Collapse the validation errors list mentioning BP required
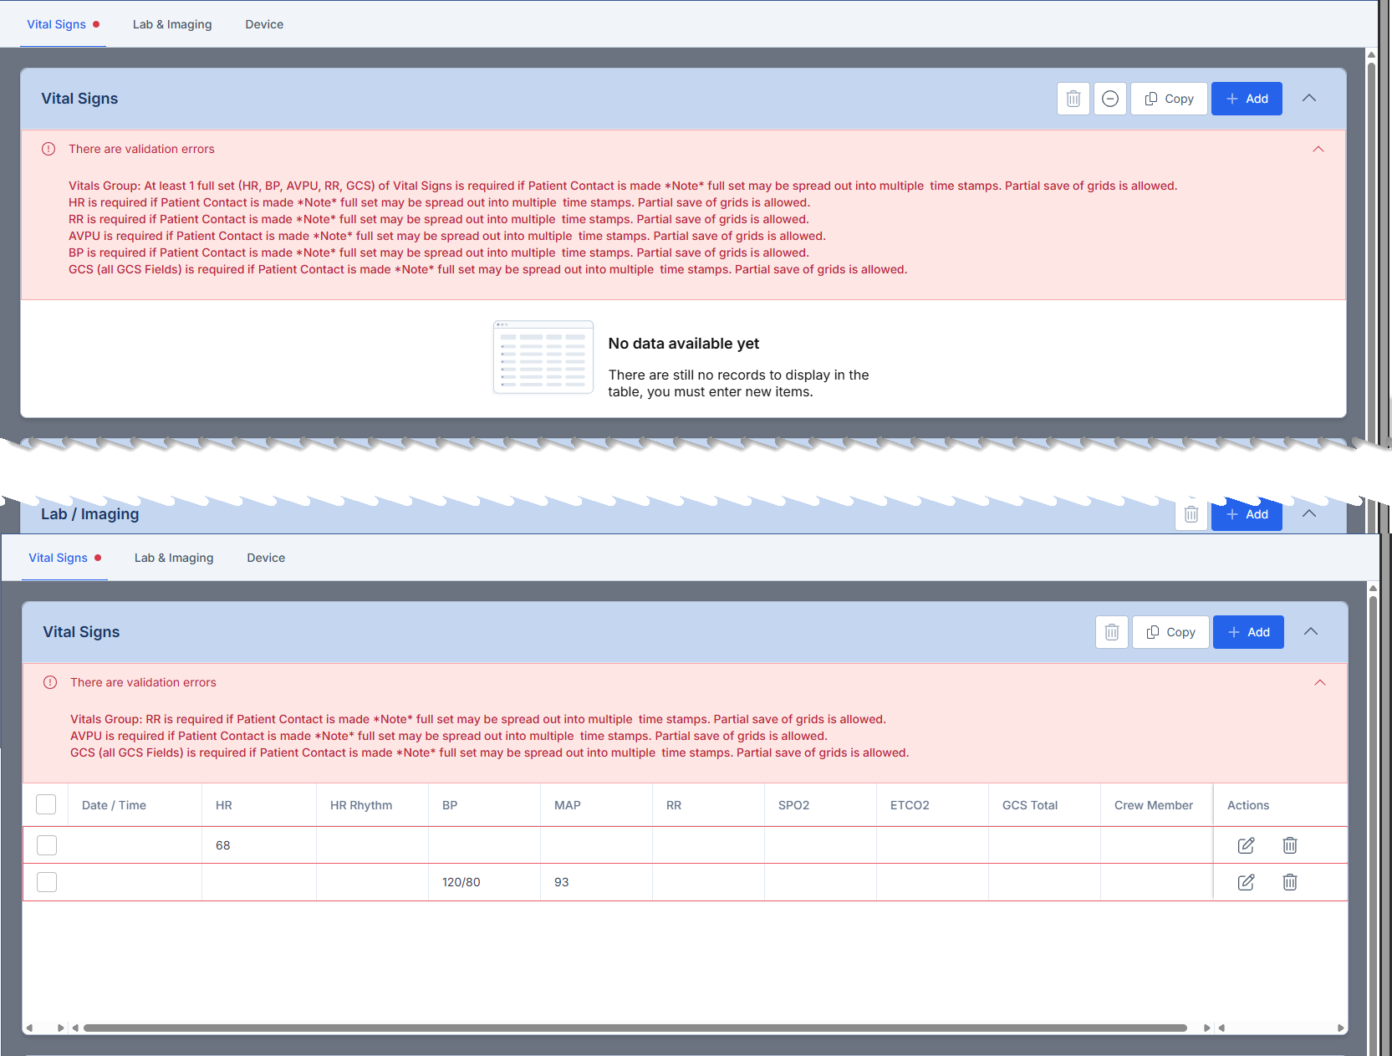 [1318, 149]
